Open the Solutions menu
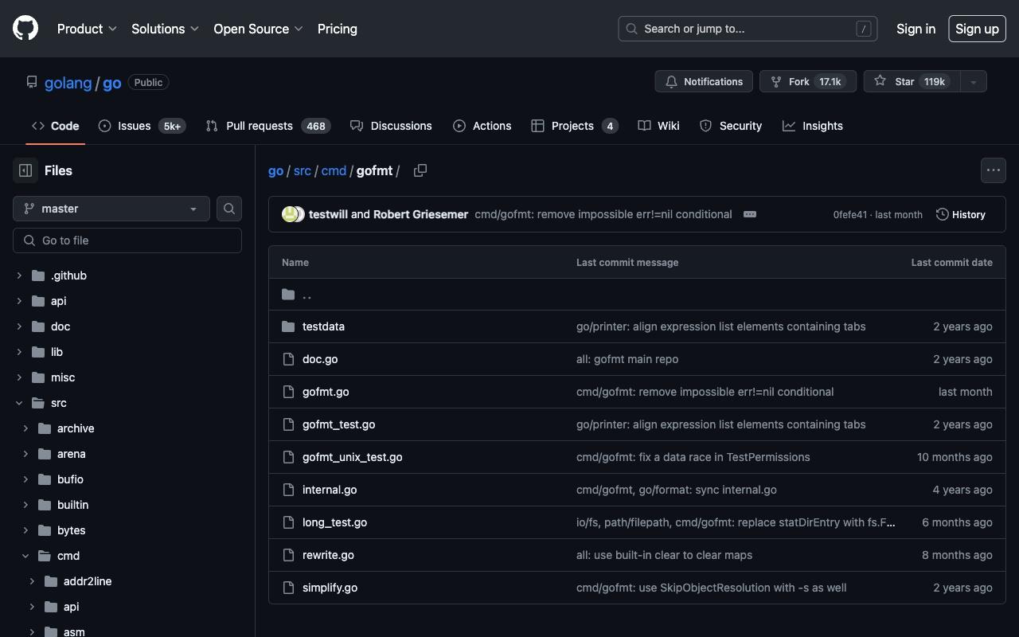 [x=165, y=29]
